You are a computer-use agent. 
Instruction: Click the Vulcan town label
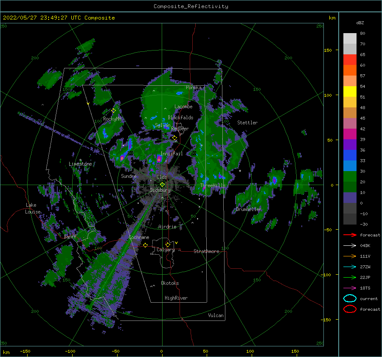pyautogui.click(x=216, y=315)
